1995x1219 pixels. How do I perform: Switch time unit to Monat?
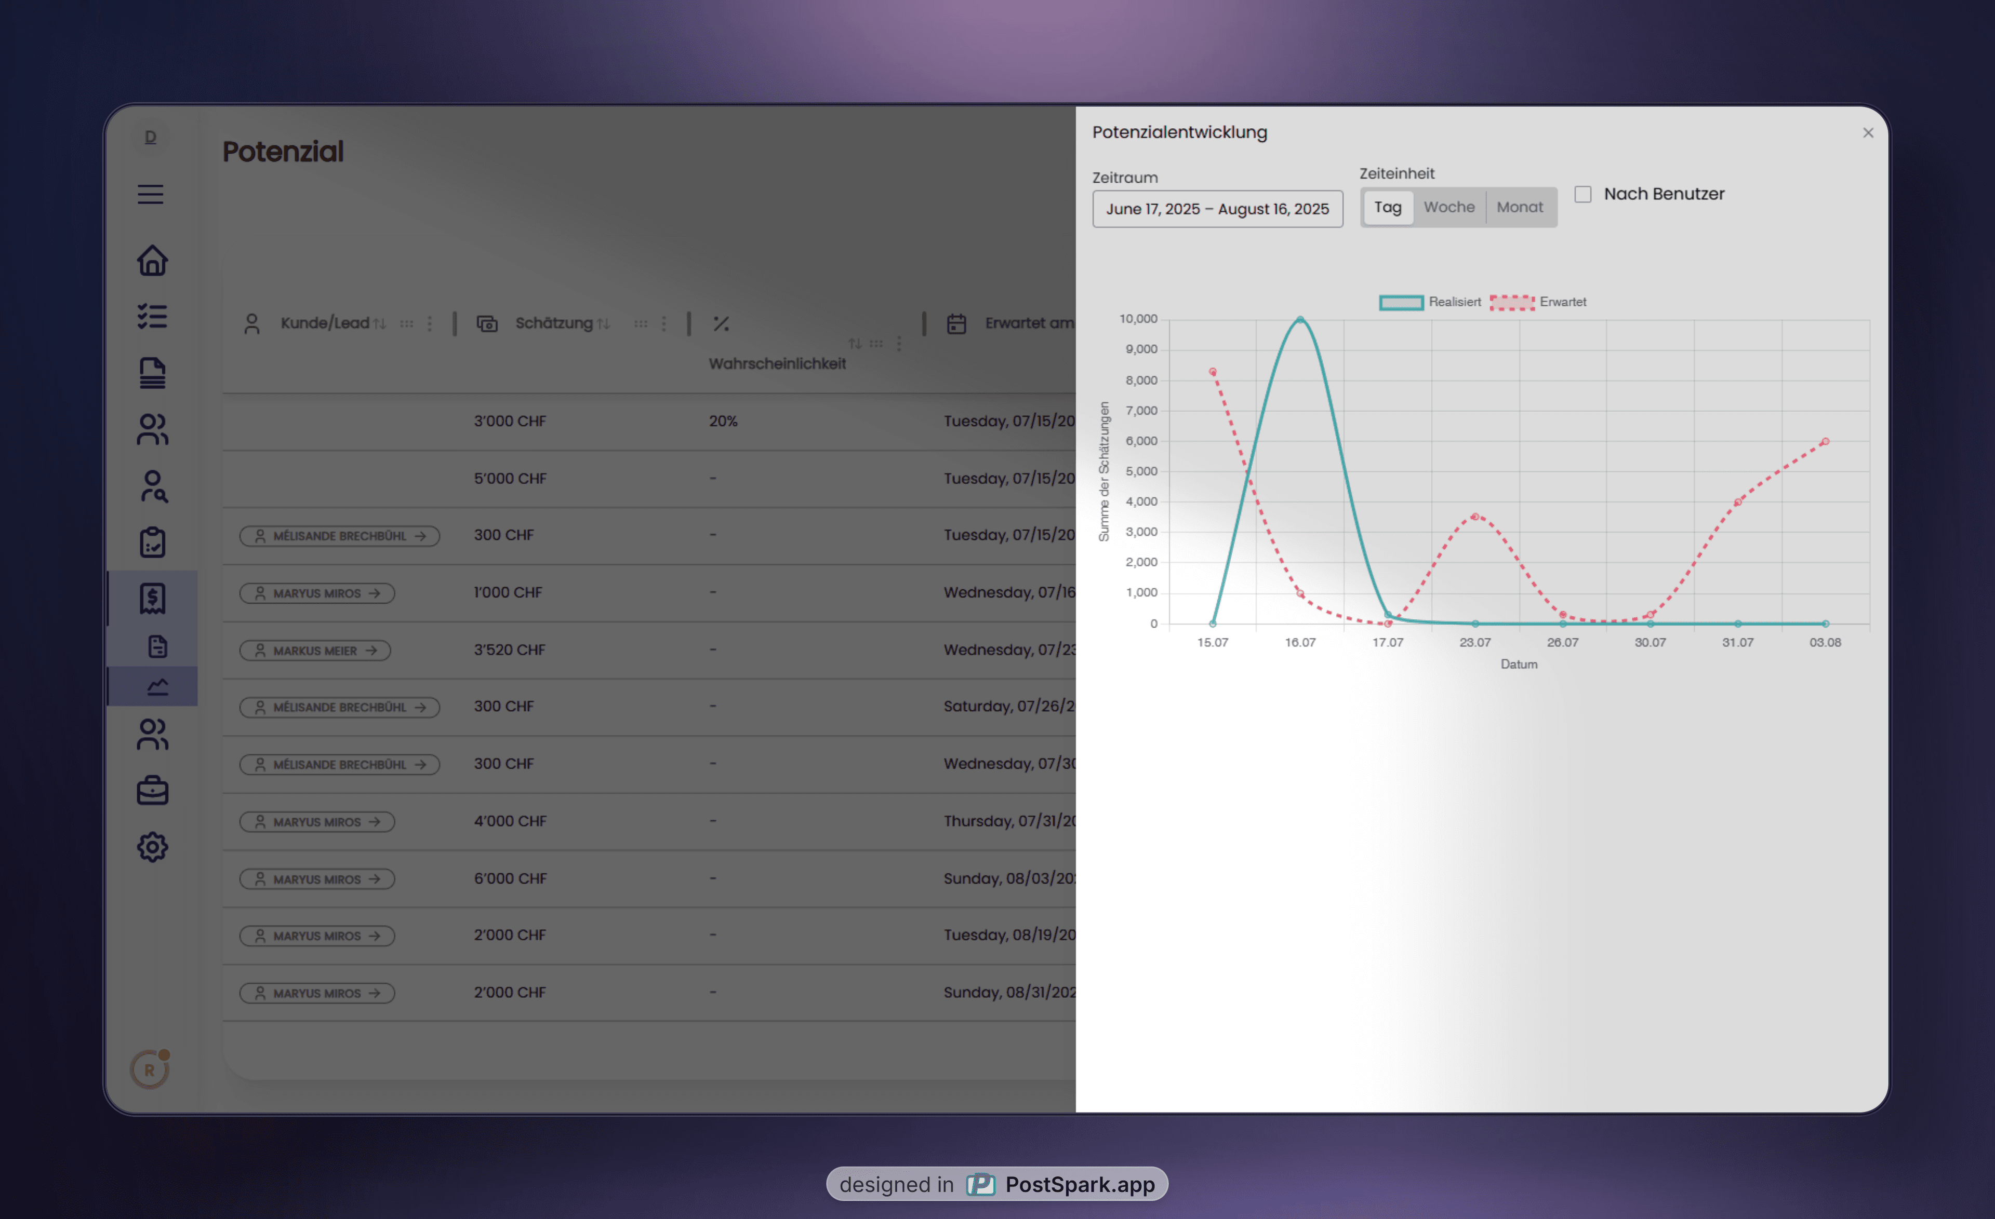(1520, 207)
